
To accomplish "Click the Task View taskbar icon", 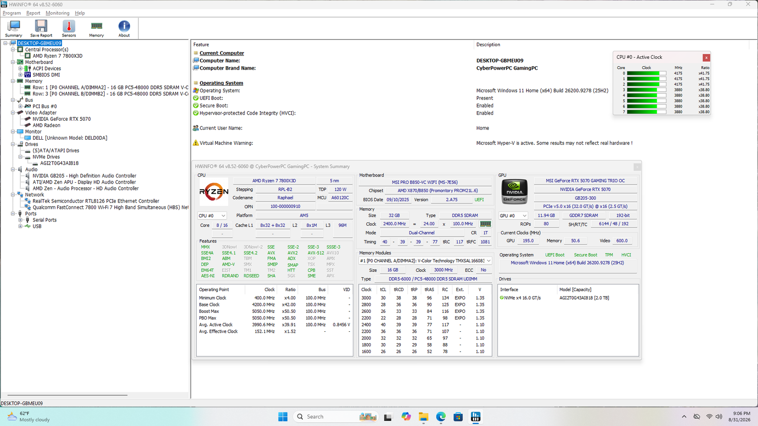I will 388,417.
